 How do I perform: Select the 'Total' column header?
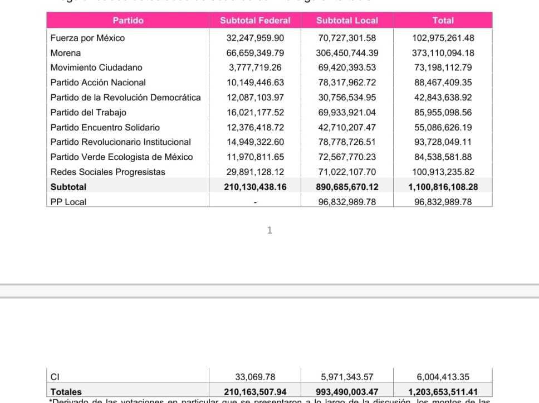(443, 20)
